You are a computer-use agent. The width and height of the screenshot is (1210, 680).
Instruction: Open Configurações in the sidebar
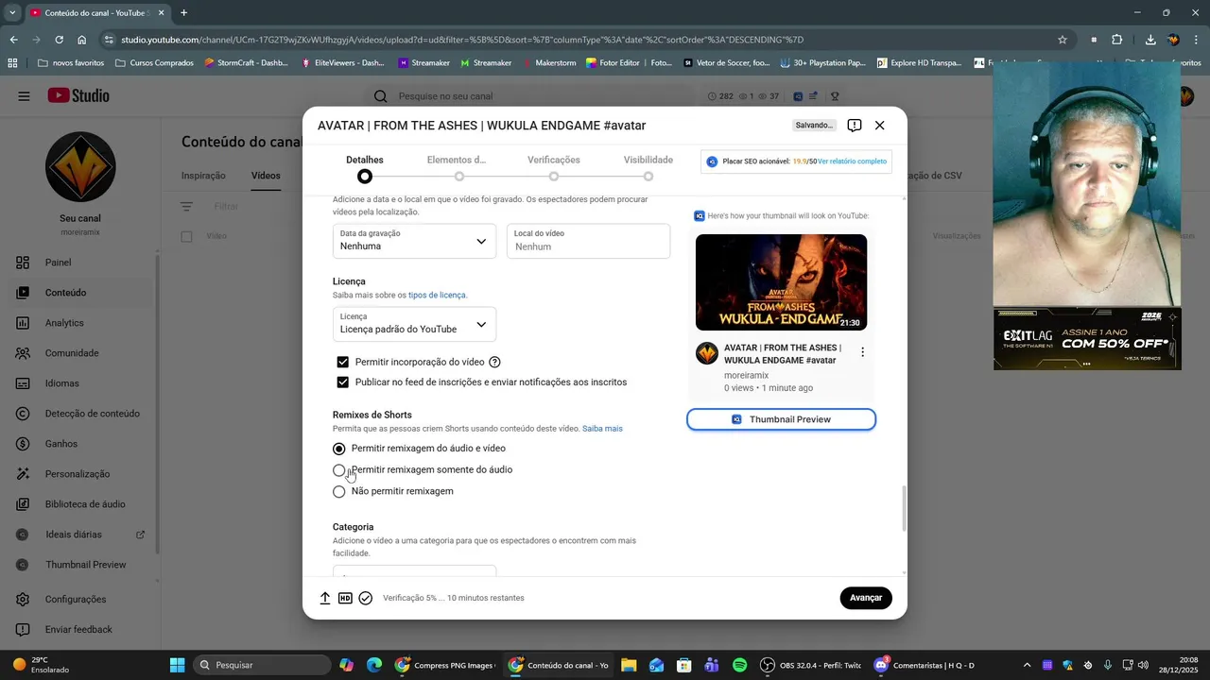click(76, 599)
